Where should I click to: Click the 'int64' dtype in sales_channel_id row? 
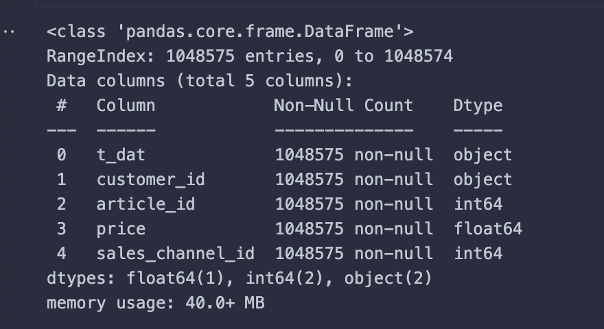point(478,253)
